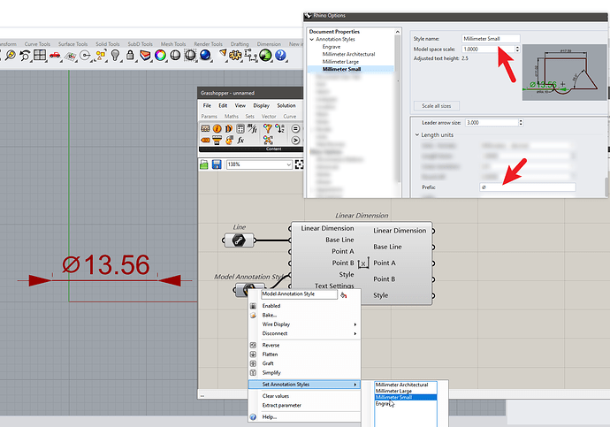The image size is (610, 427).
Task: Expand the Wire Display submenu
Action: pyautogui.click(x=305, y=324)
